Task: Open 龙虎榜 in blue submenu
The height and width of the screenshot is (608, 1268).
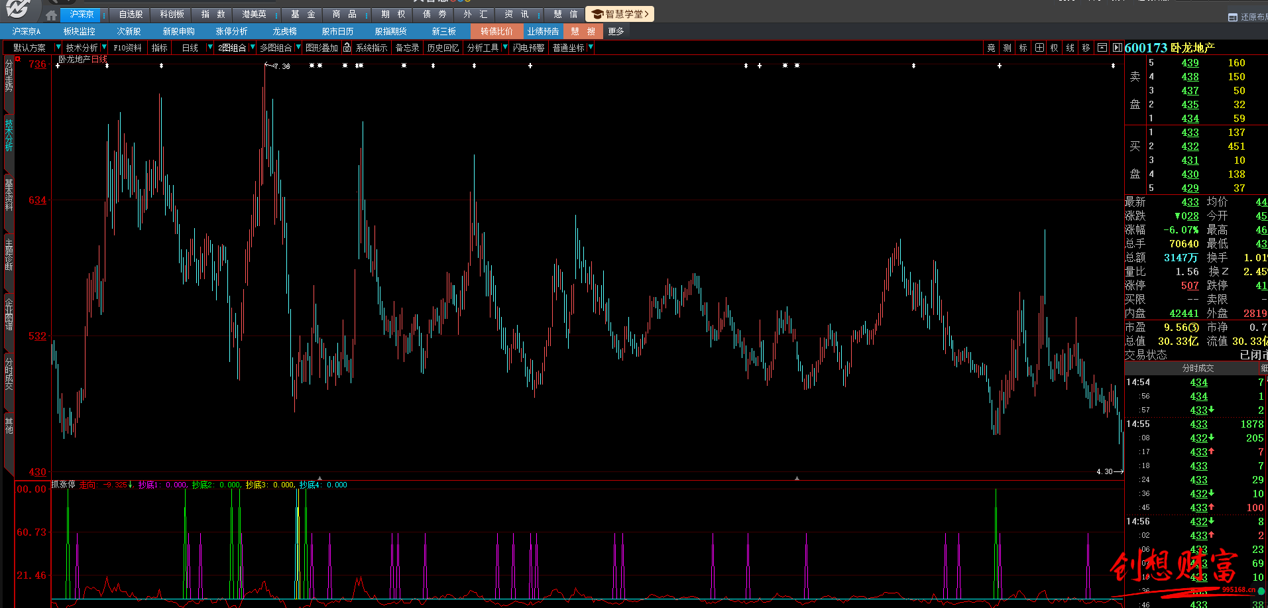Action: tap(285, 31)
